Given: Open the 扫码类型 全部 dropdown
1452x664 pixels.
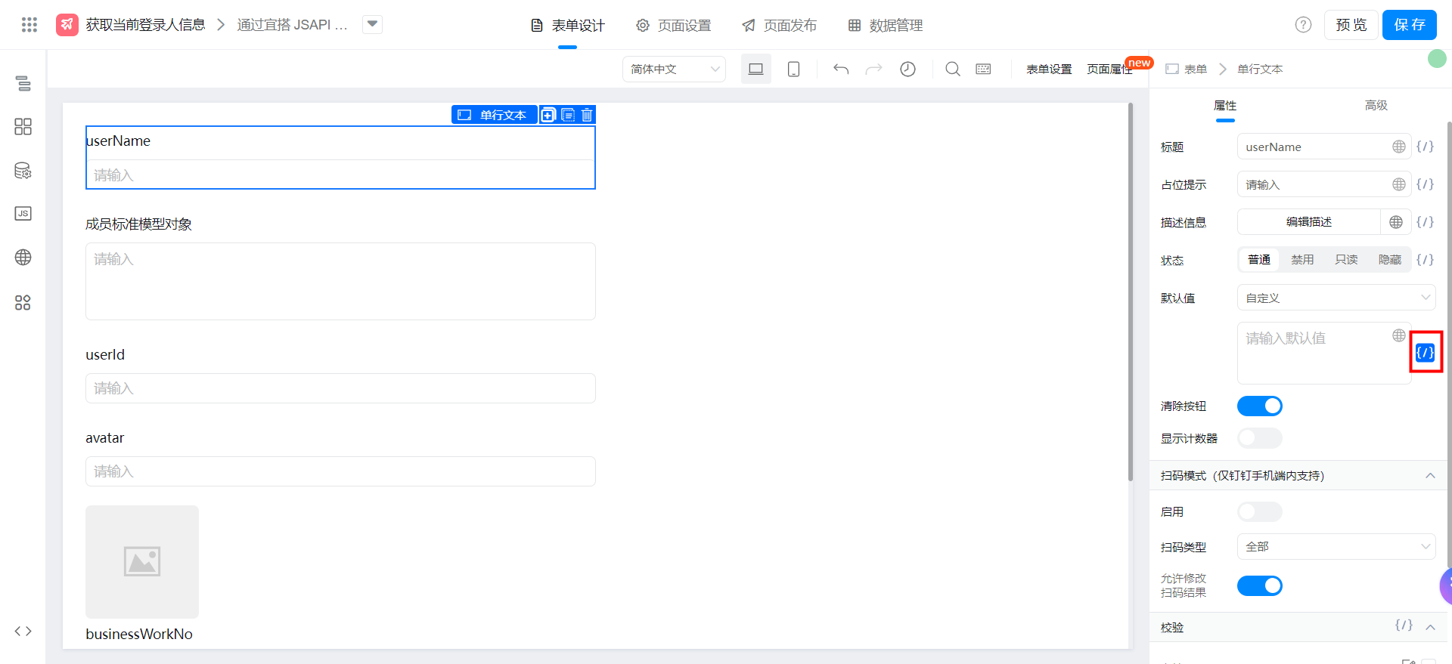Looking at the screenshot, I should (1336, 547).
